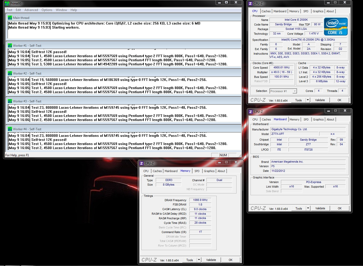Switch to Graphics tab in top CPU-Z window
The height and width of the screenshot is (266, 363).
[318, 11]
